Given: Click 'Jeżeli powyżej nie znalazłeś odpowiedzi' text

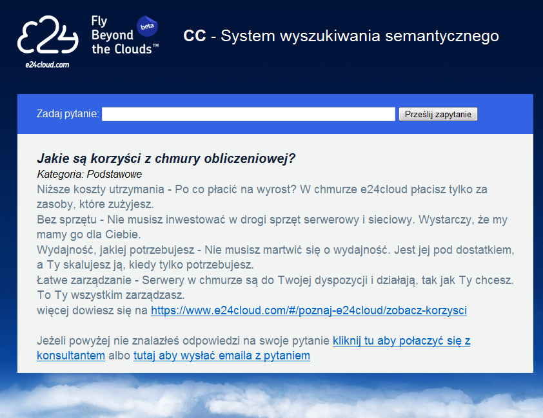Looking at the screenshot, I should [x=183, y=341].
